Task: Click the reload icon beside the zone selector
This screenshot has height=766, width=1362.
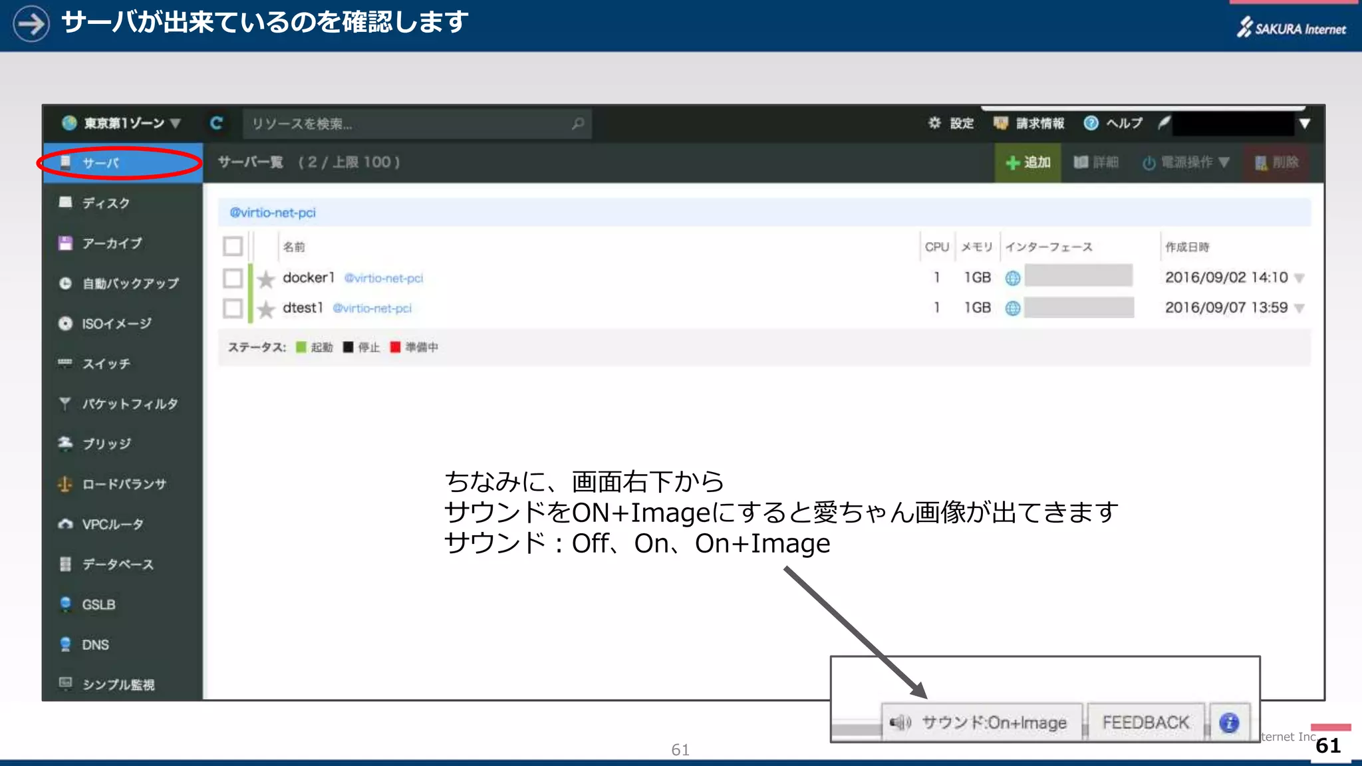Action: pos(216,123)
